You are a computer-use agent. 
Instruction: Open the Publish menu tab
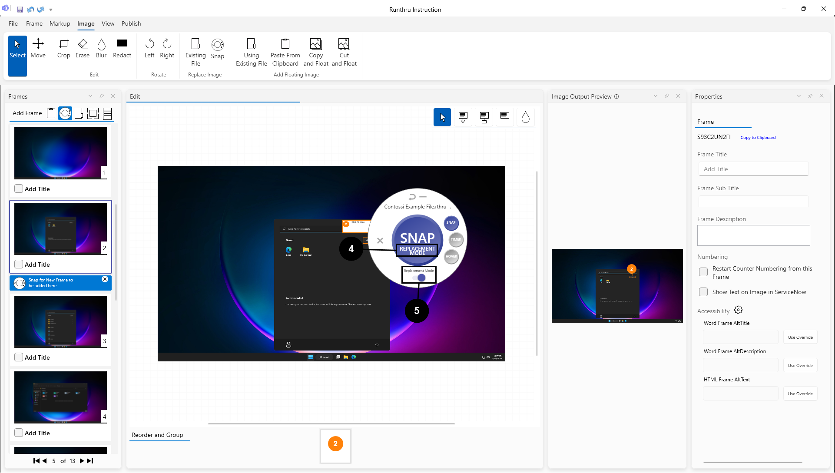pos(131,23)
